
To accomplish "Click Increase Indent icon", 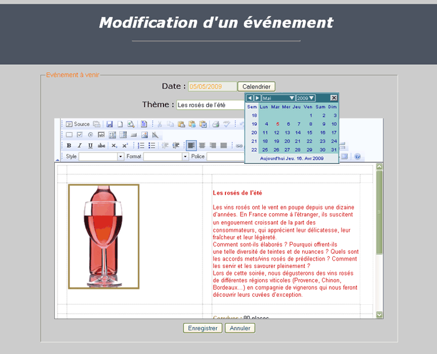I will (x=175, y=146).
